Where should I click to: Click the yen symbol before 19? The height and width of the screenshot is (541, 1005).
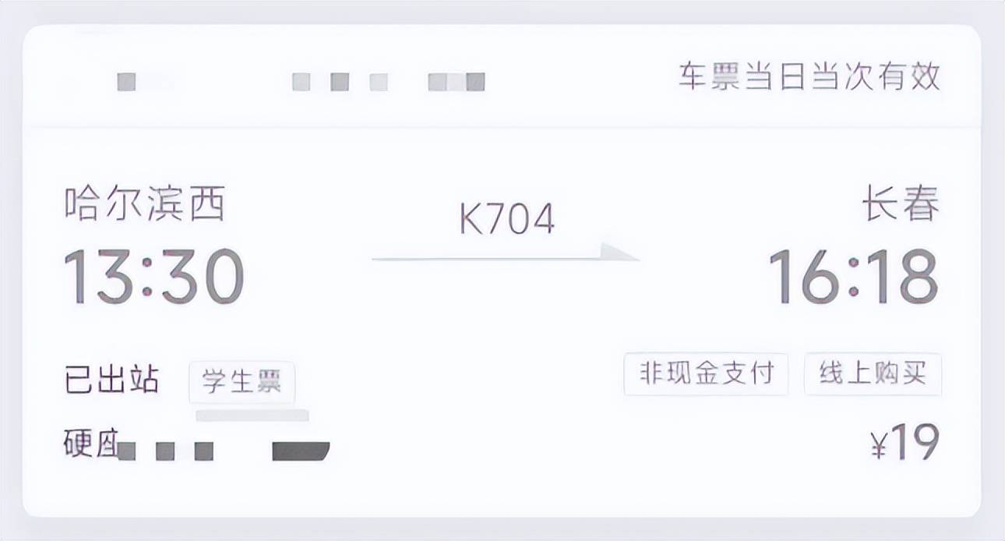[x=879, y=446]
